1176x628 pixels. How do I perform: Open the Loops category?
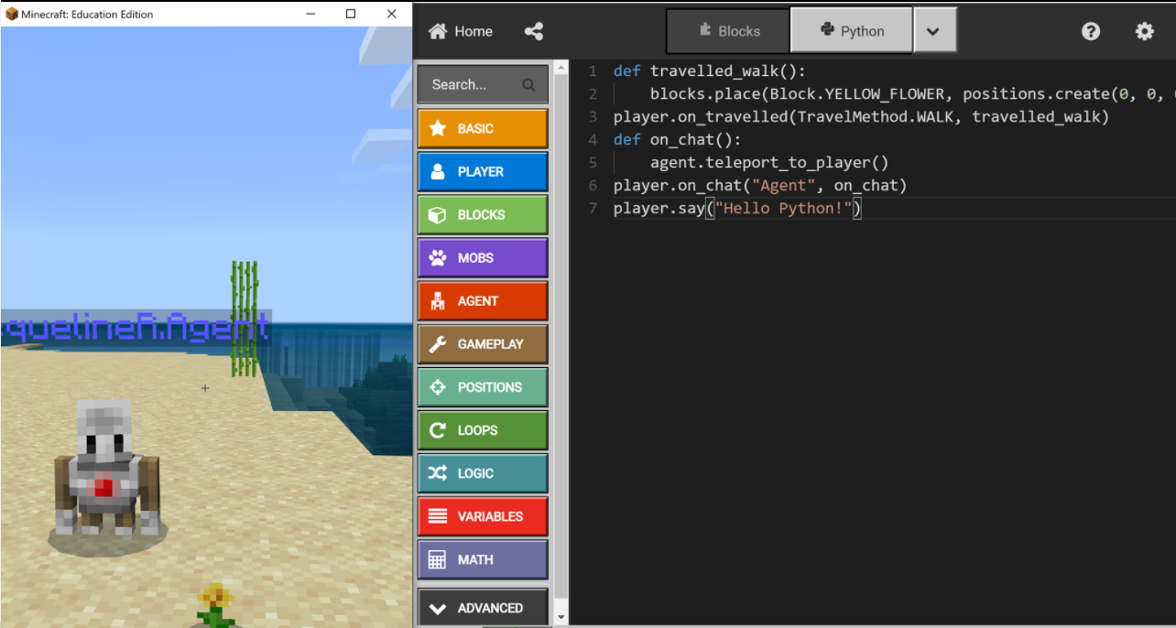[483, 430]
